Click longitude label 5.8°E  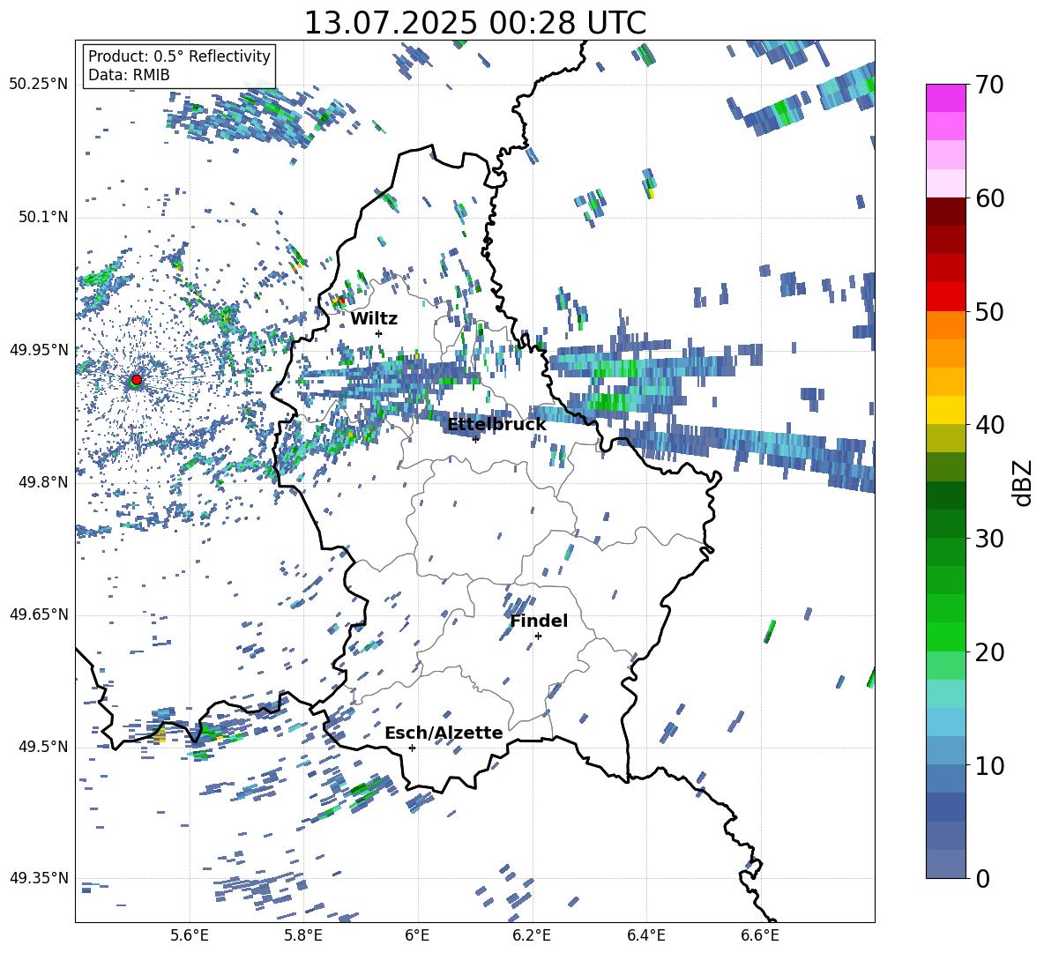tap(303, 935)
